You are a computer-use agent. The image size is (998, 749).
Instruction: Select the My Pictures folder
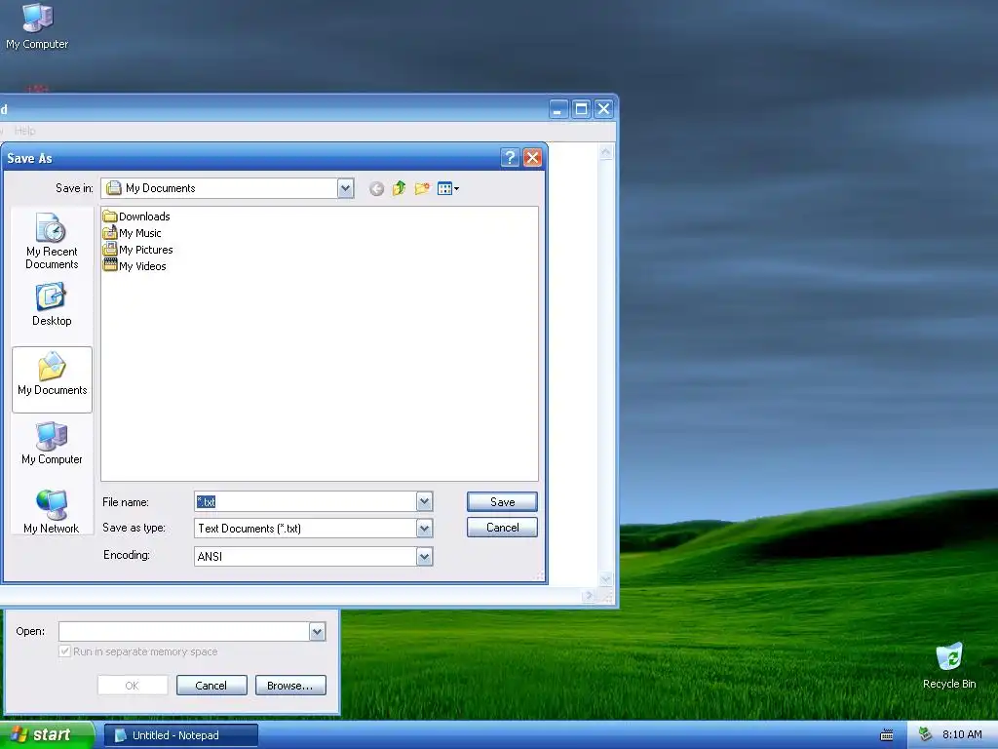[x=138, y=250]
